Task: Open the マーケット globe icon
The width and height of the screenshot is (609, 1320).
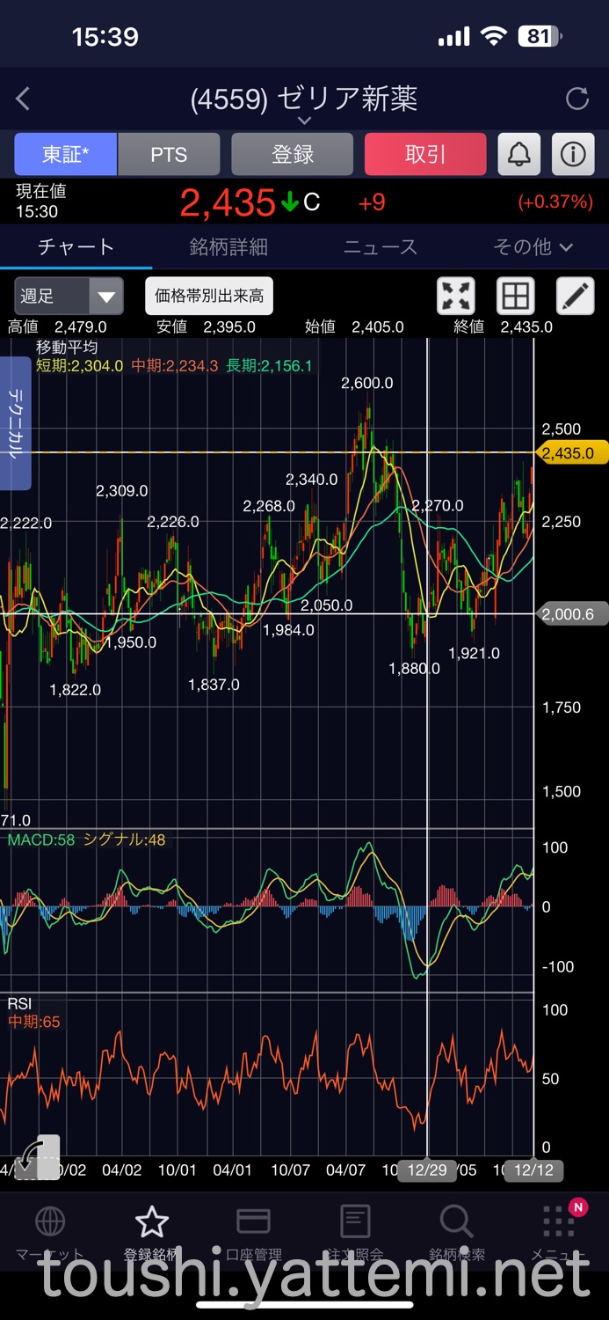Action: click(x=50, y=1223)
